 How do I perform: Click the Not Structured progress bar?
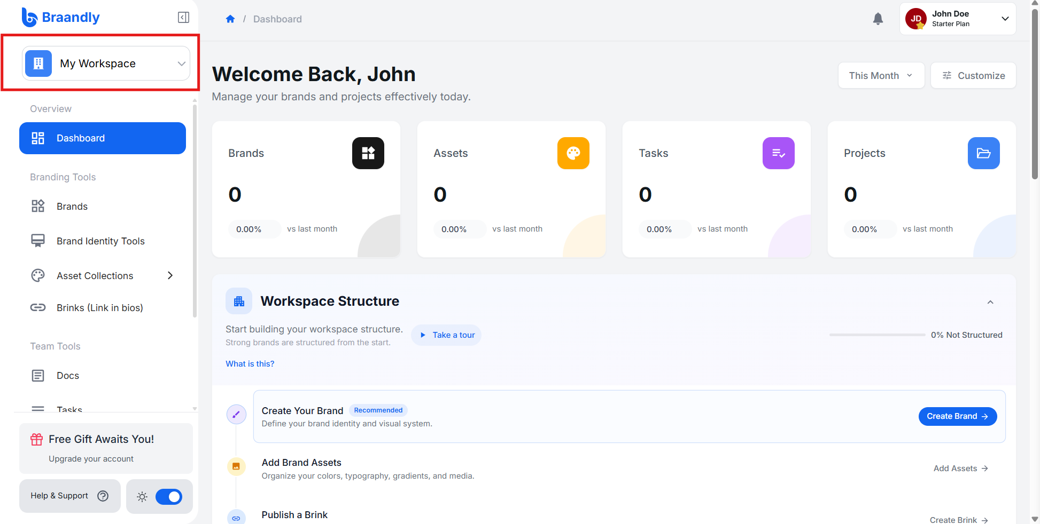(x=877, y=335)
